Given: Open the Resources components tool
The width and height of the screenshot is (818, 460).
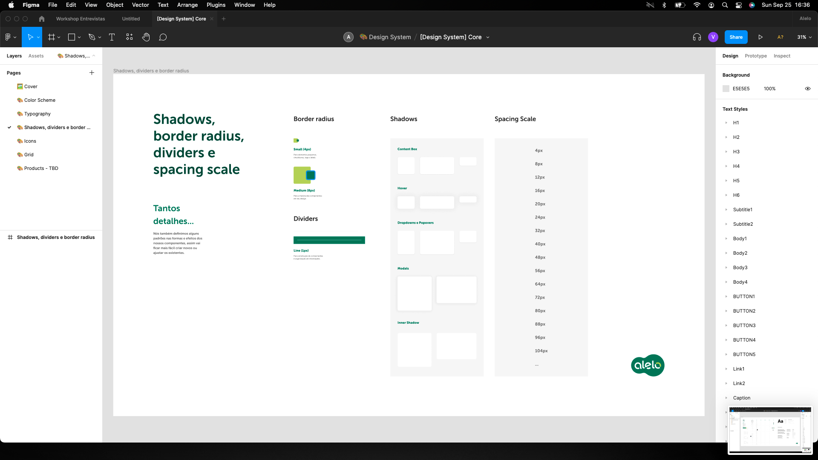Looking at the screenshot, I should coord(130,37).
